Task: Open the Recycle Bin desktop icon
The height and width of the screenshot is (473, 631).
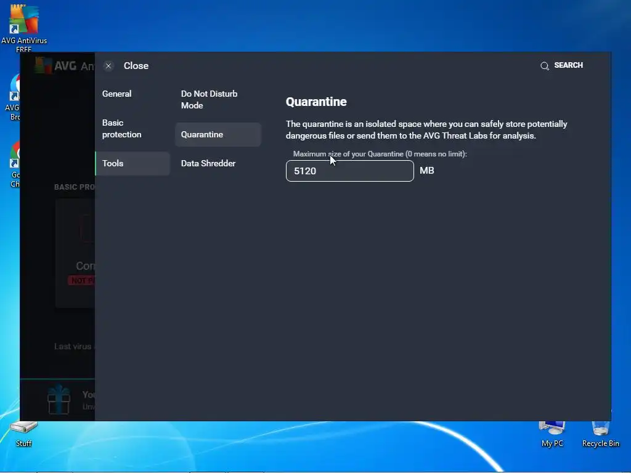Action: 600,434
